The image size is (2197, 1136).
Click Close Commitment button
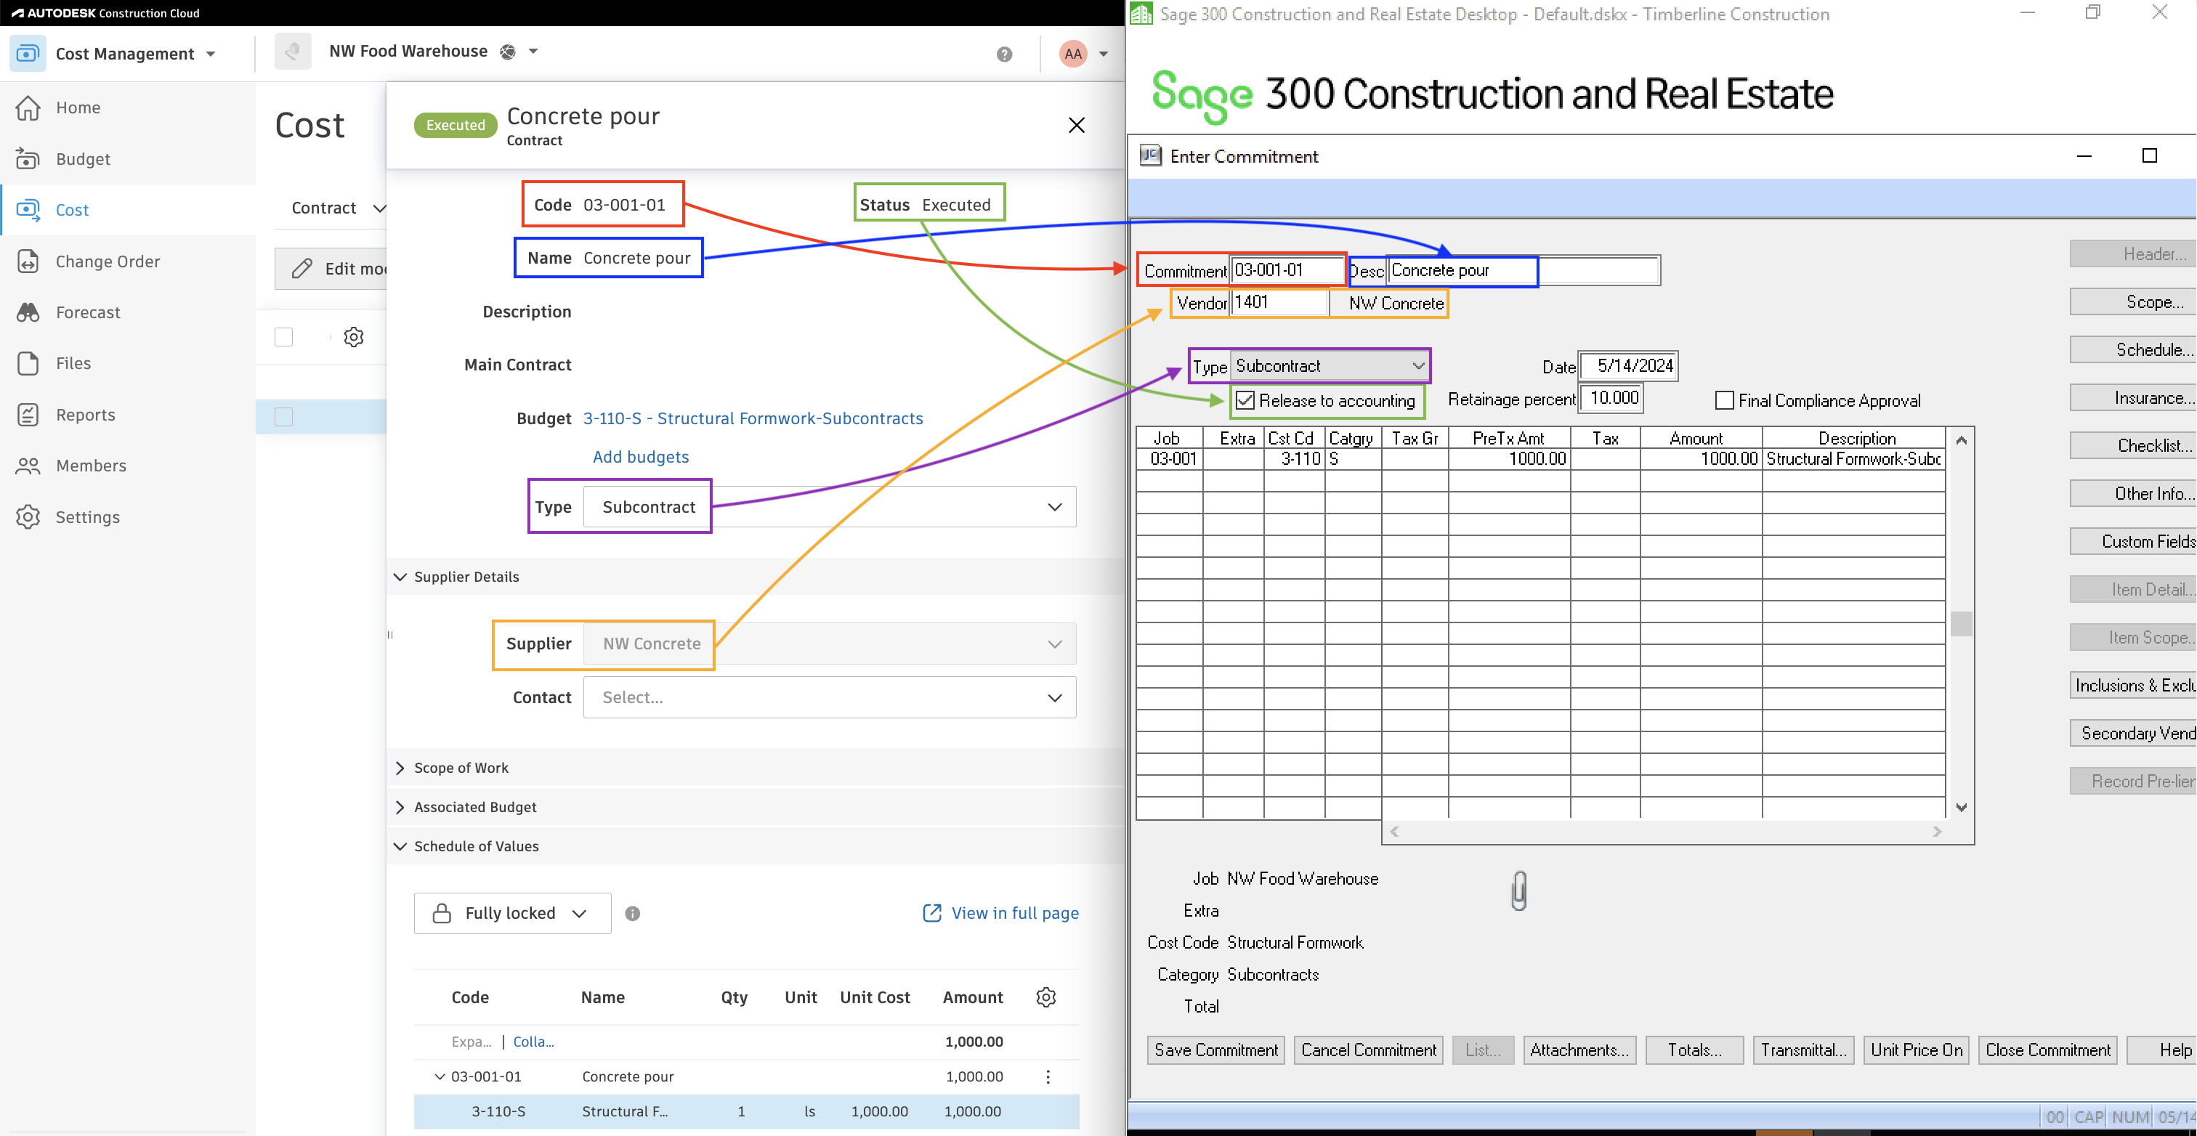2047,1050
